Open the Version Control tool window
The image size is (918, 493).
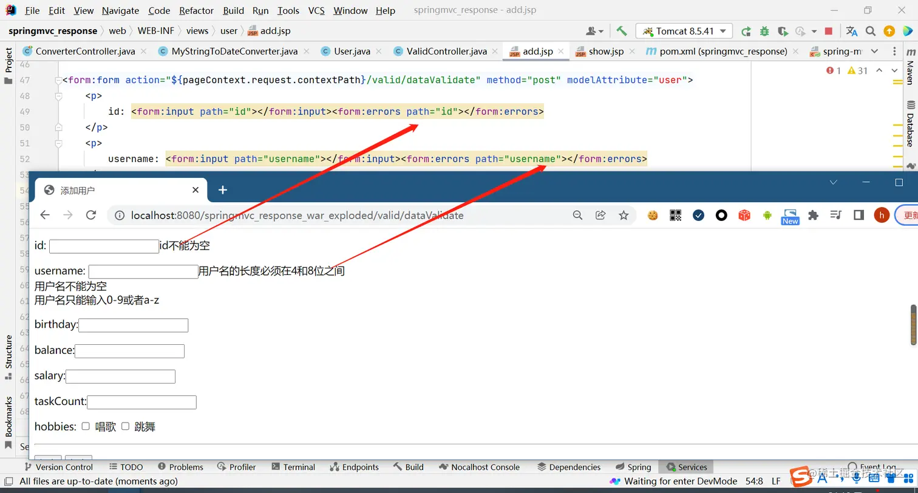coord(58,467)
